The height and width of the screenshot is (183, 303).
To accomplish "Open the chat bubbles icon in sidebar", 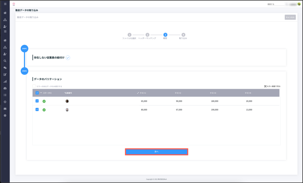I will click(5, 68).
